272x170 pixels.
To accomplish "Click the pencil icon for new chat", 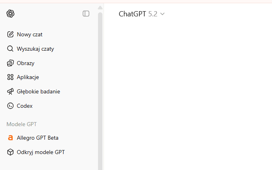I will [x=10, y=34].
